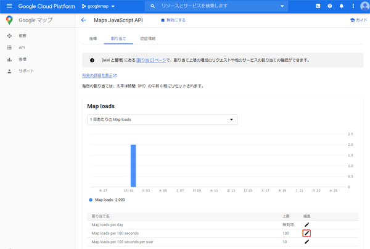Go back with the left arrow
The width and height of the screenshot is (370, 249).
[x=83, y=20]
